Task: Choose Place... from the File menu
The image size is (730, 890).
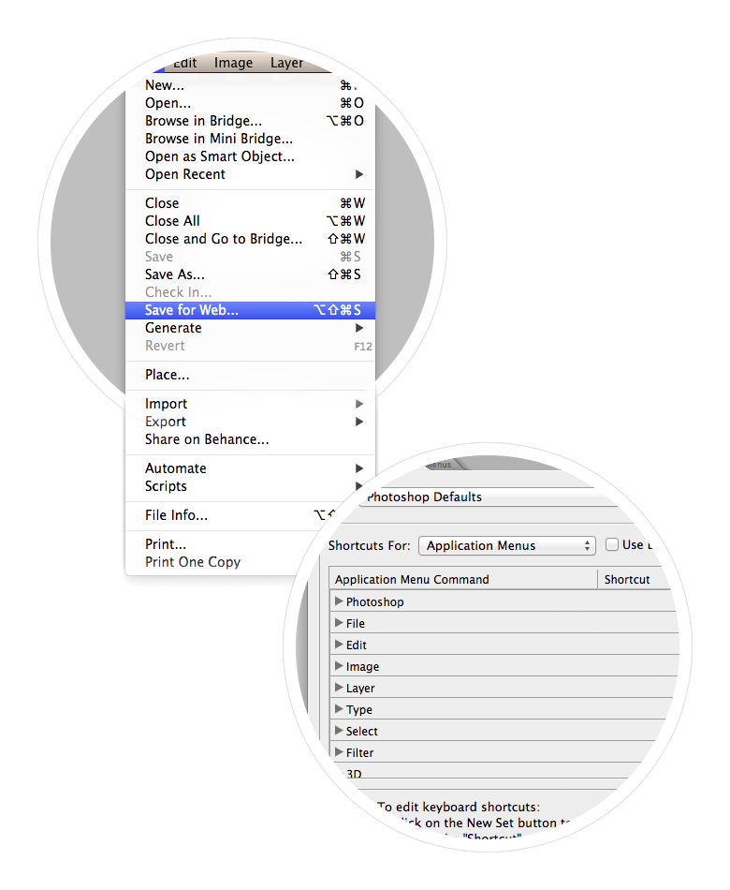Action: pyautogui.click(x=250, y=375)
